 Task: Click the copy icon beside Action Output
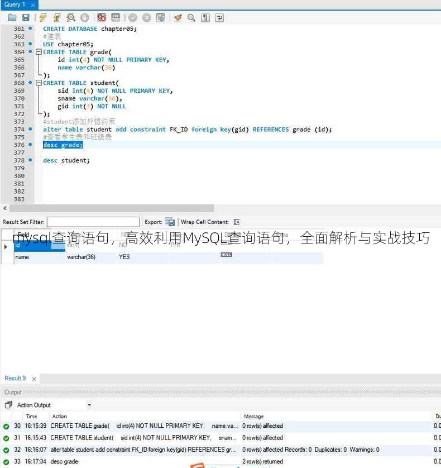(x=8, y=405)
